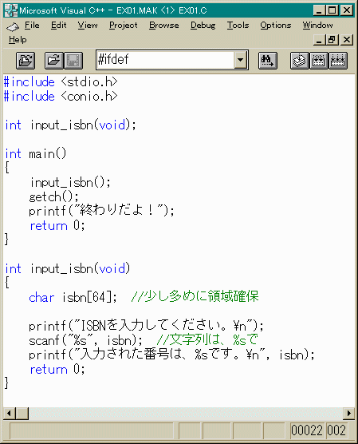Open the File menu
The height and width of the screenshot is (444, 358).
[32, 26]
